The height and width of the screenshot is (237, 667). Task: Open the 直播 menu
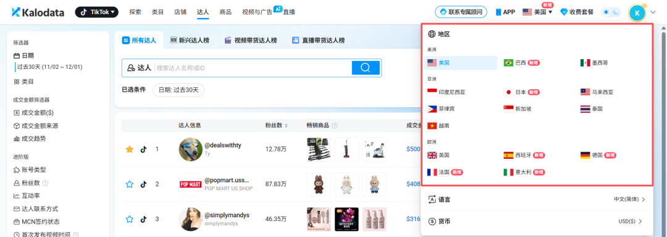(289, 12)
